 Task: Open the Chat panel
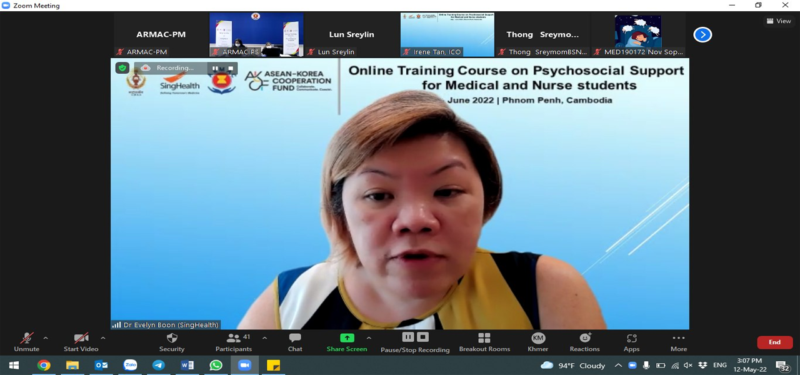click(x=294, y=342)
